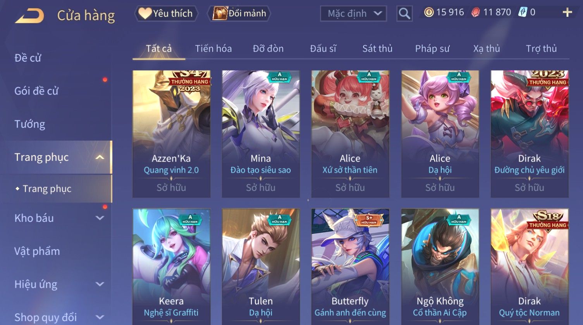
Task: Tap the gold coin balance icon
Action: click(428, 13)
